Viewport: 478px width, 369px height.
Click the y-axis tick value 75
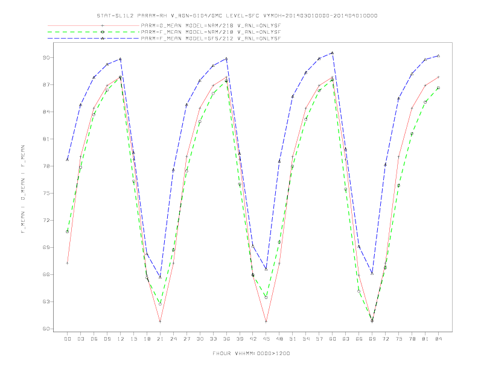click(x=46, y=193)
